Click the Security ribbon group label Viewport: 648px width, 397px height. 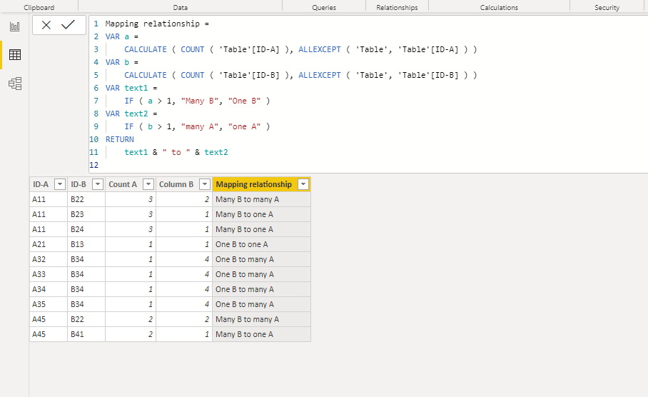[x=607, y=7]
